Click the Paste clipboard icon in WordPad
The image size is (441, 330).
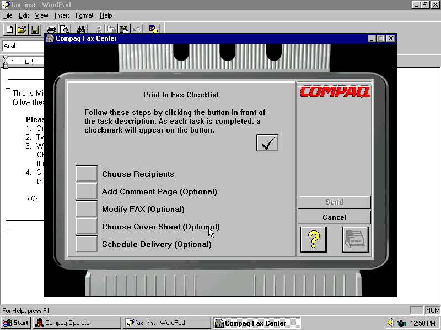pyautogui.click(x=124, y=30)
